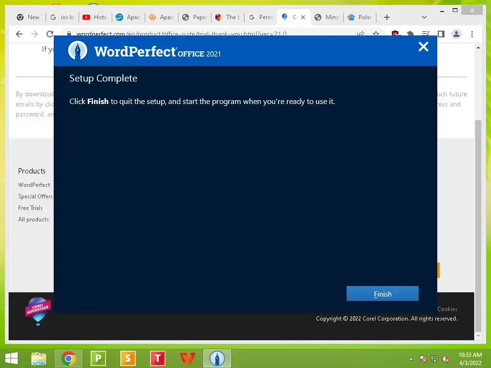This screenshot has height=368, width=491.
Task: Open Chrome three-dot menu
Action: click(472, 34)
